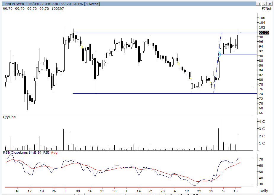The image size is (274, 195).
Task: Click the 82 price axis label
Action: click(x=261, y=75)
